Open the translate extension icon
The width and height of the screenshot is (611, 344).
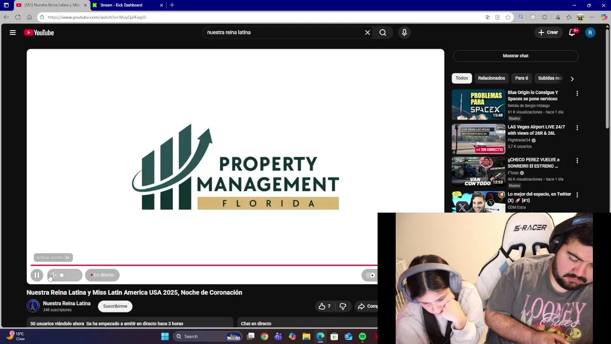coord(521,17)
